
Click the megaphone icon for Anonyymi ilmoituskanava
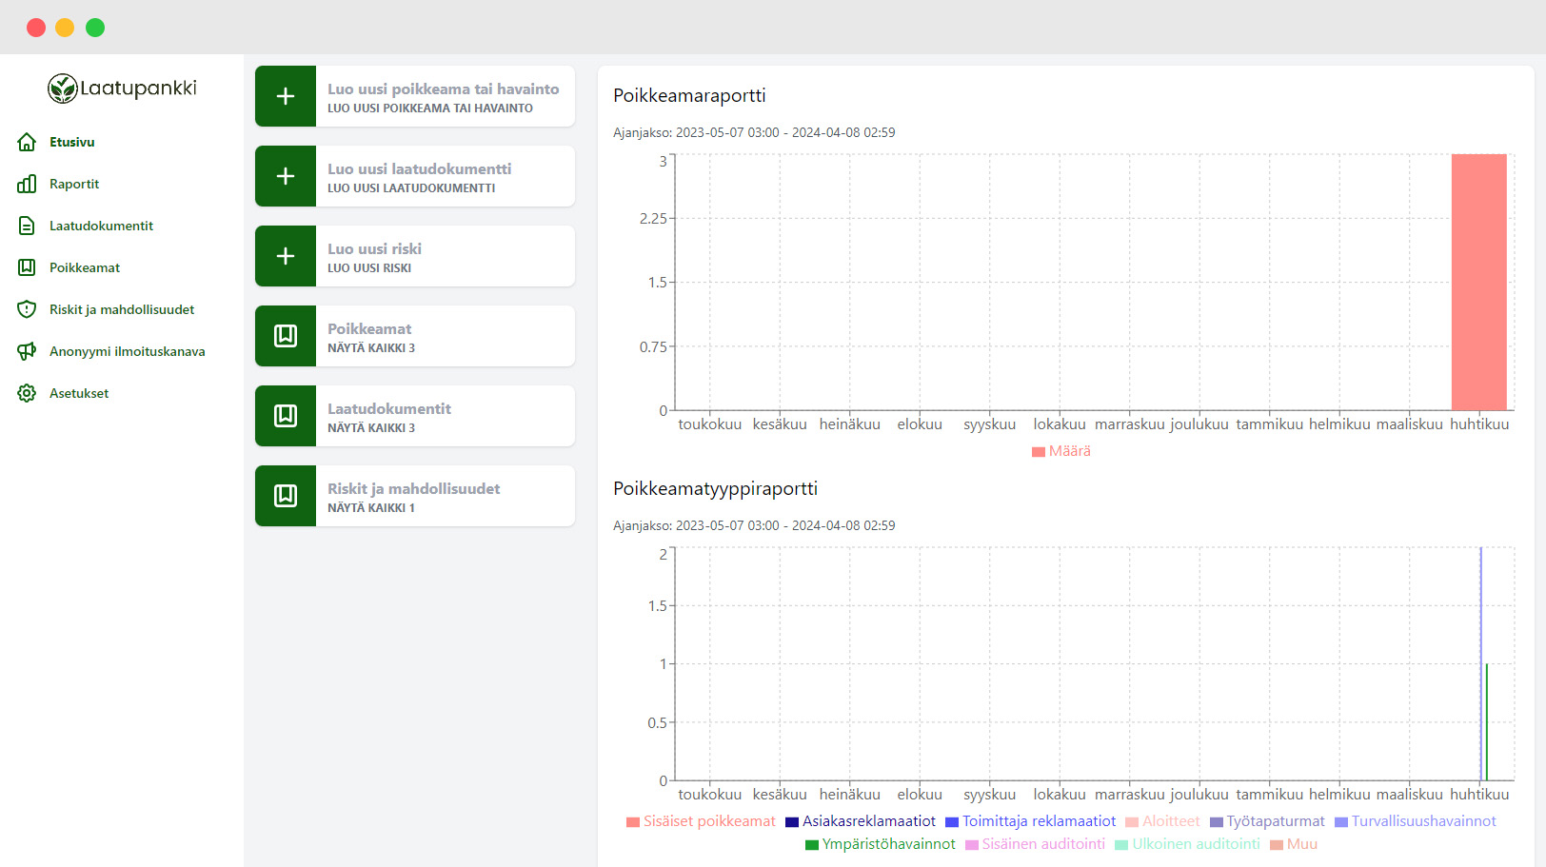click(x=27, y=351)
